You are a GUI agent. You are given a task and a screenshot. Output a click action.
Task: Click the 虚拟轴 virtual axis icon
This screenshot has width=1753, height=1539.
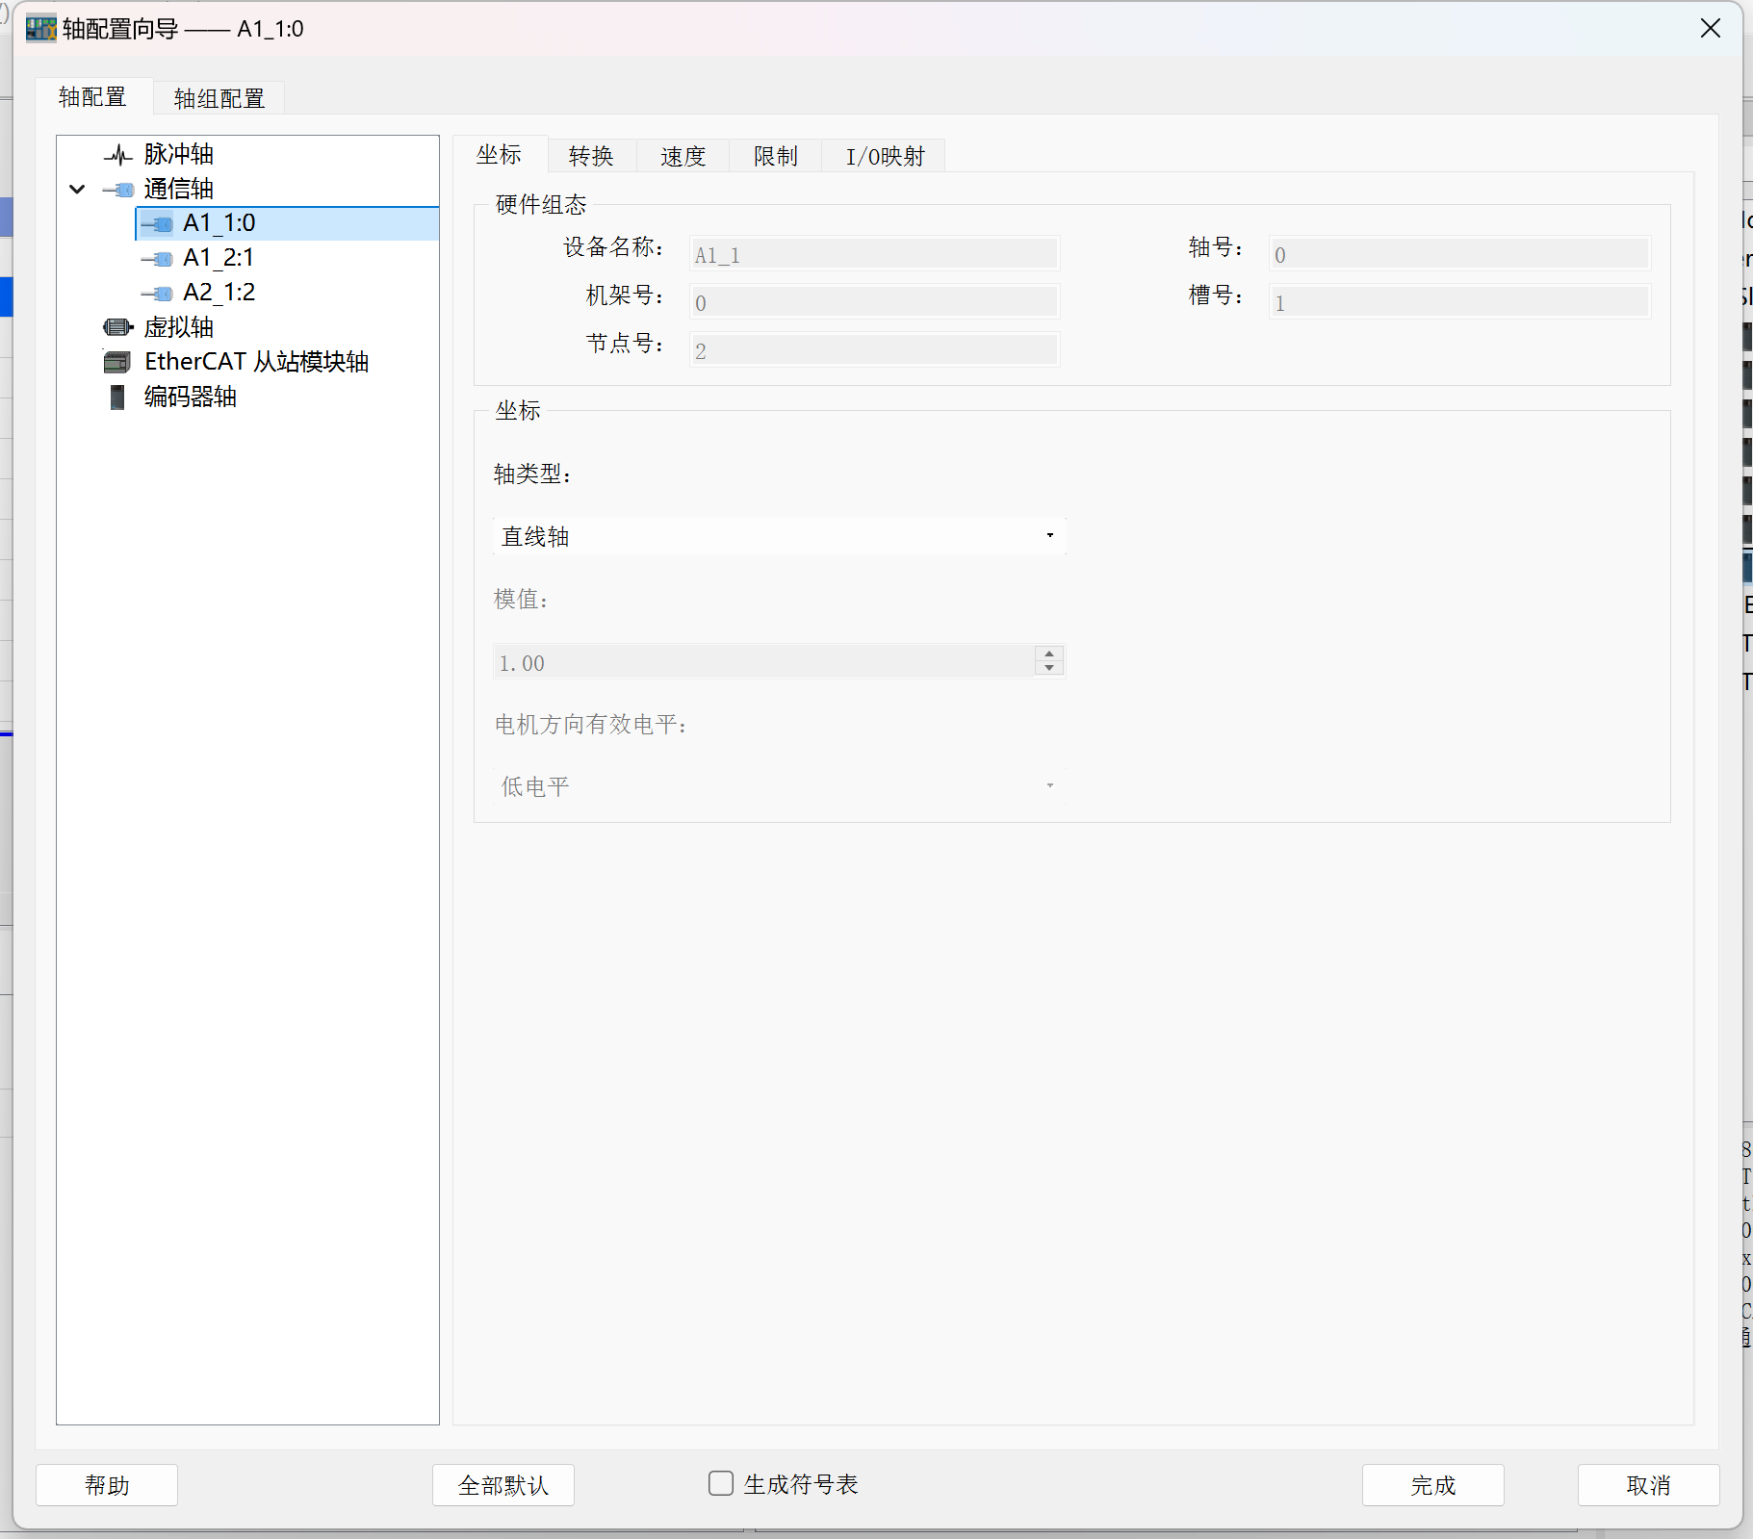117,327
